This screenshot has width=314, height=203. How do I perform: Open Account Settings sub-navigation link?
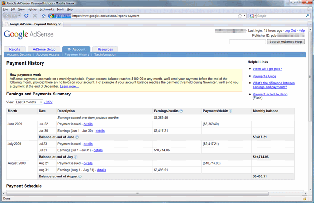coord(19,54)
